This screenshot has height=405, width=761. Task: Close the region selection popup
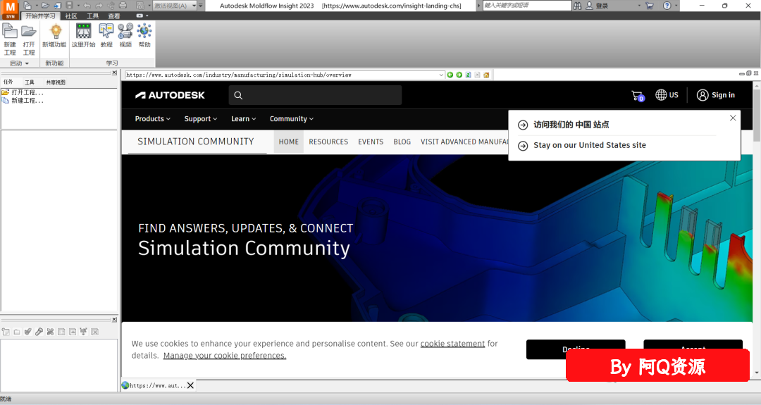(x=733, y=118)
